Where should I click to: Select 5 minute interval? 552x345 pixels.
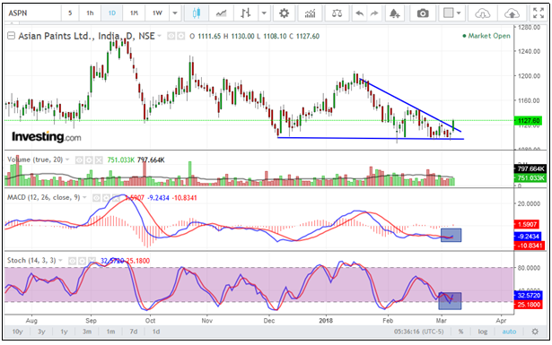coord(70,13)
